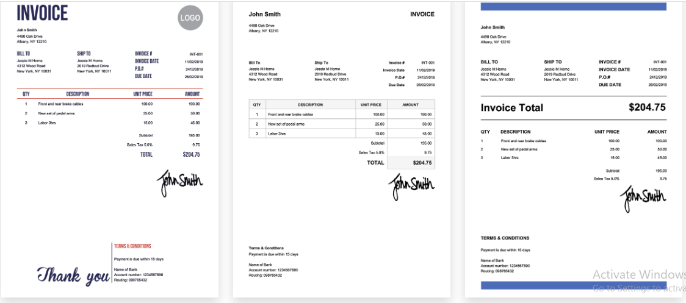Click the signature on the blue-barred template
Screen dimensions: 686x303
click(643, 199)
